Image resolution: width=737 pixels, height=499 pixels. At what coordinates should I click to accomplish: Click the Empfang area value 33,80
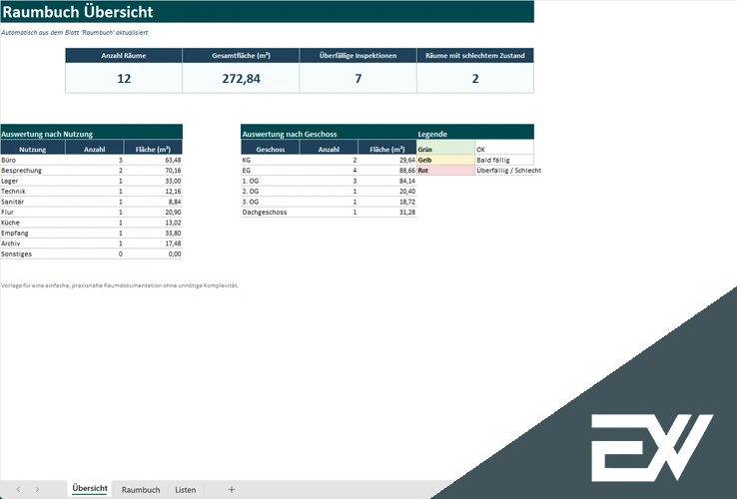153,233
